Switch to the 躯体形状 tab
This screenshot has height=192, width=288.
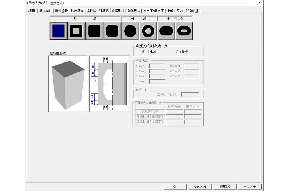[x=134, y=11]
